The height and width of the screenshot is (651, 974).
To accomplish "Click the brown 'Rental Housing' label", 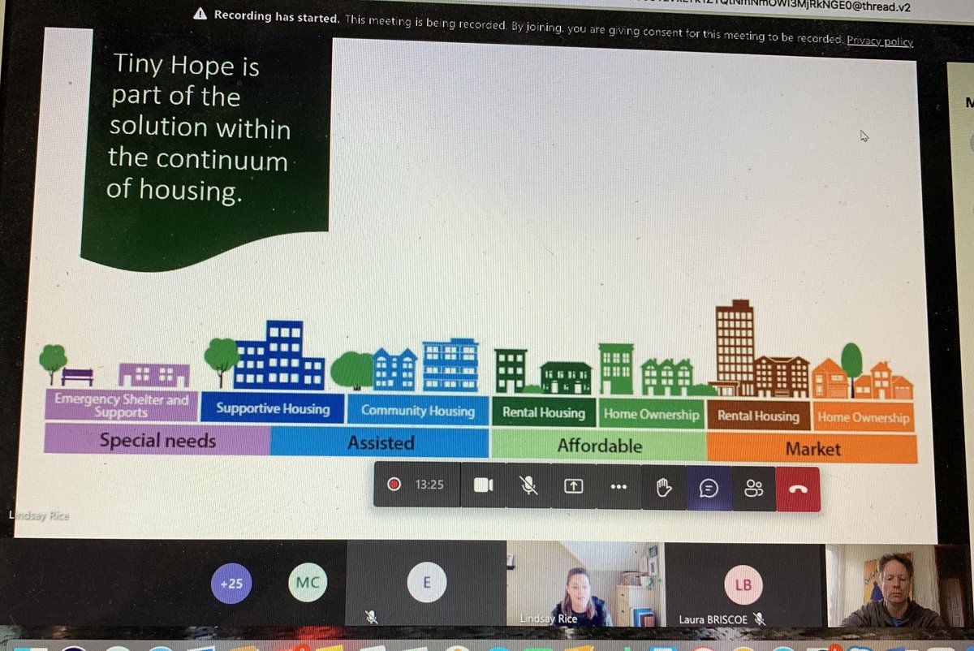I will 758,416.
